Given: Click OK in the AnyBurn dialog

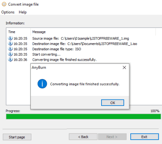Looking at the screenshot, I should [x=113, y=103].
